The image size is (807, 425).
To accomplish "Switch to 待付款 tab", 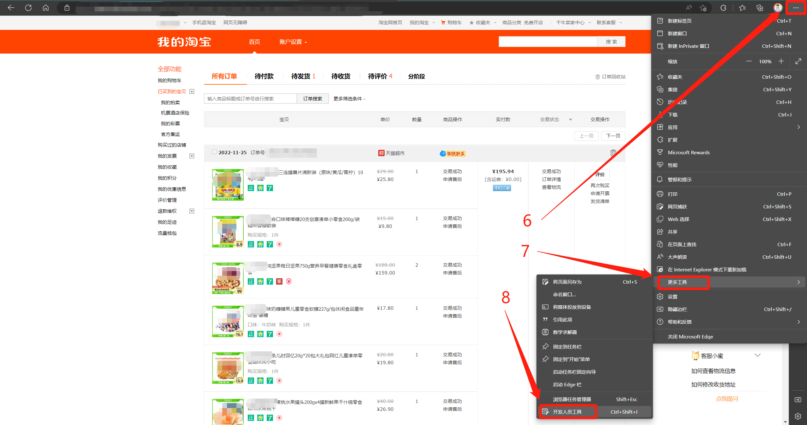I will point(264,76).
